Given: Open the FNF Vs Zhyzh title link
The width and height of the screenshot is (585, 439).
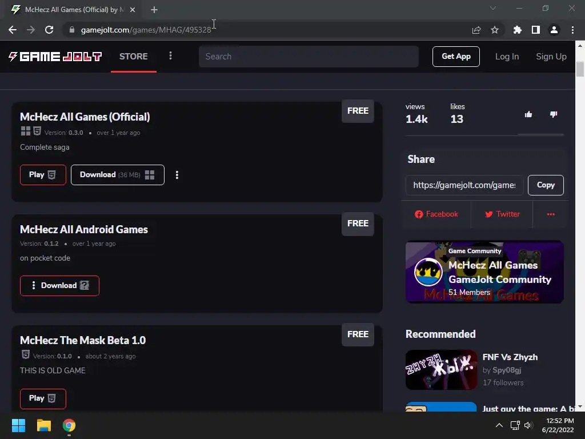Looking at the screenshot, I should (x=510, y=357).
